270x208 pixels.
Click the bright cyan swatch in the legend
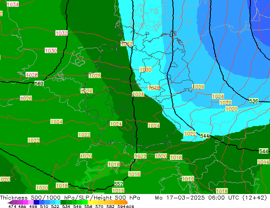coord(58,202)
